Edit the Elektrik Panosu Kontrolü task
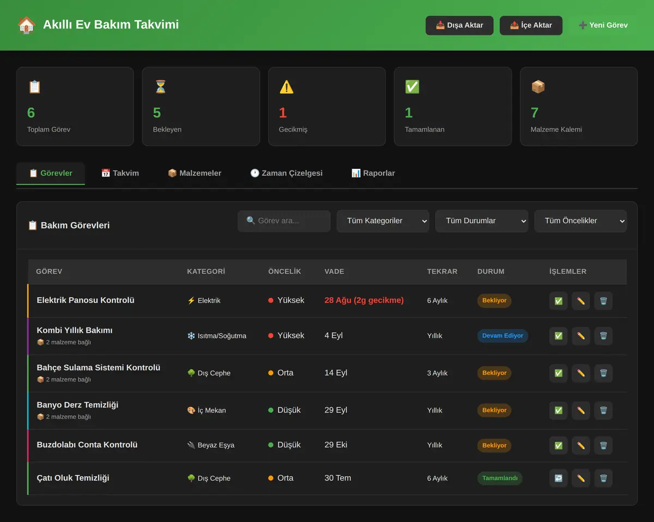 tap(581, 301)
